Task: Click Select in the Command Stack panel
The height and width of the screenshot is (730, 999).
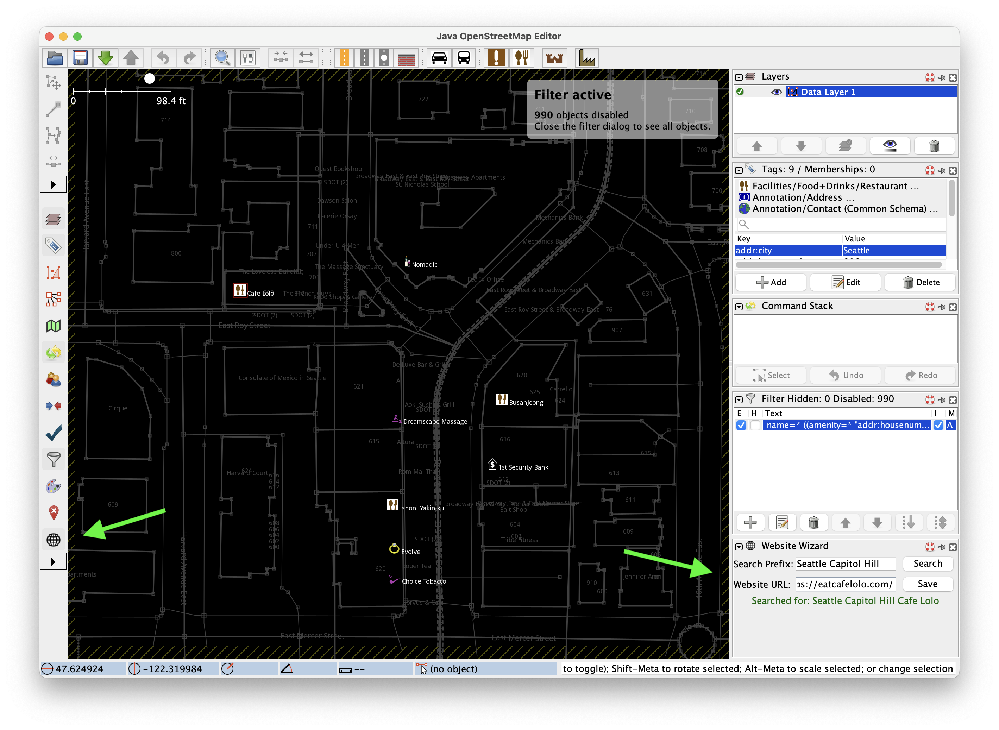Action: coord(771,375)
